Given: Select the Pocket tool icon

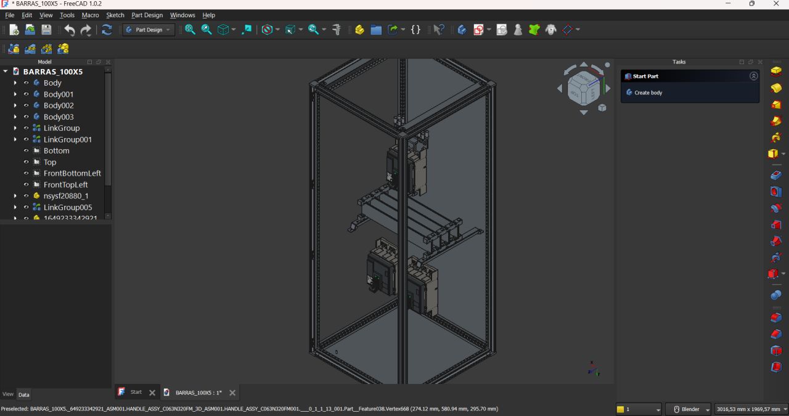Looking at the screenshot, I should (x=776, y=176).
